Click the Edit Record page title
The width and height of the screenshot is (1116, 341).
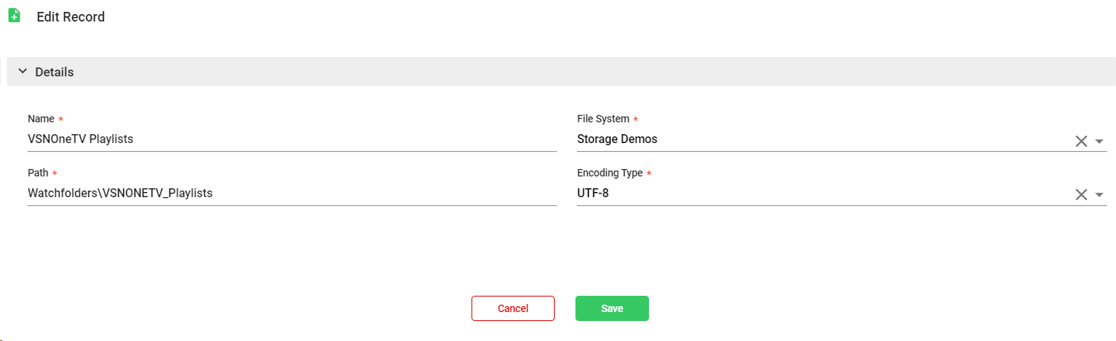point(71,16)
